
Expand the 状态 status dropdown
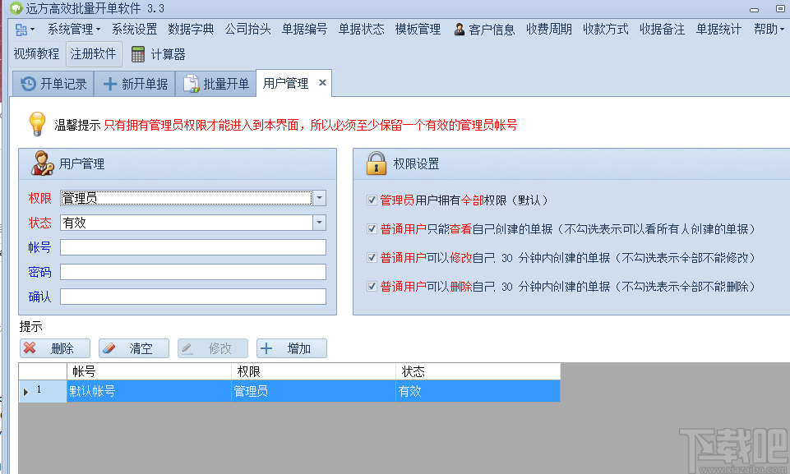tap(321, 223)
